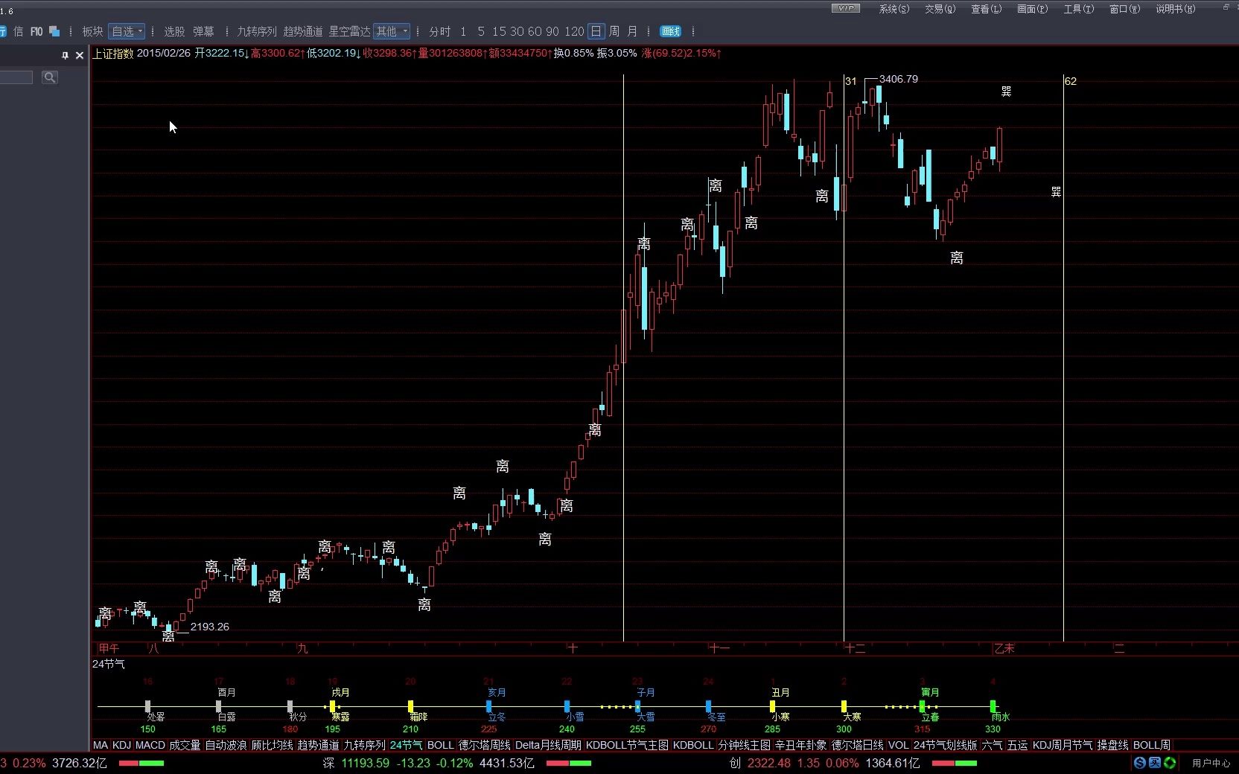The width and height of the screenshot is (1239, 774).
Task: Click the blue multi-window icon
Action: (x=54, y=31)
